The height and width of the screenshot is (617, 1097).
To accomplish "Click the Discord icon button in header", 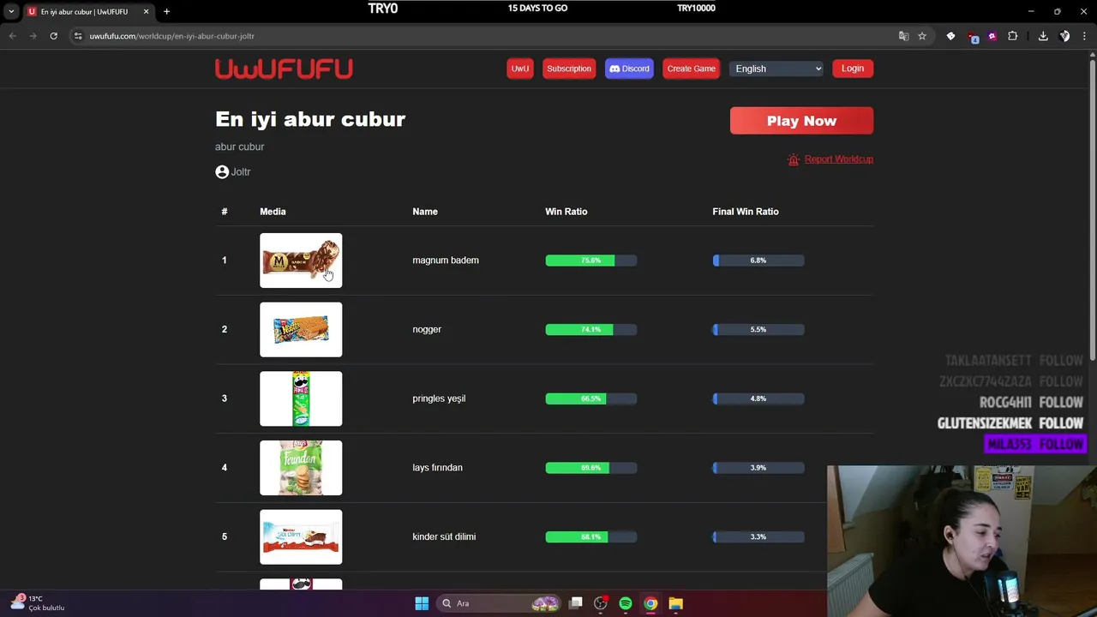I will pyautogui.click(x=629, y=69).
